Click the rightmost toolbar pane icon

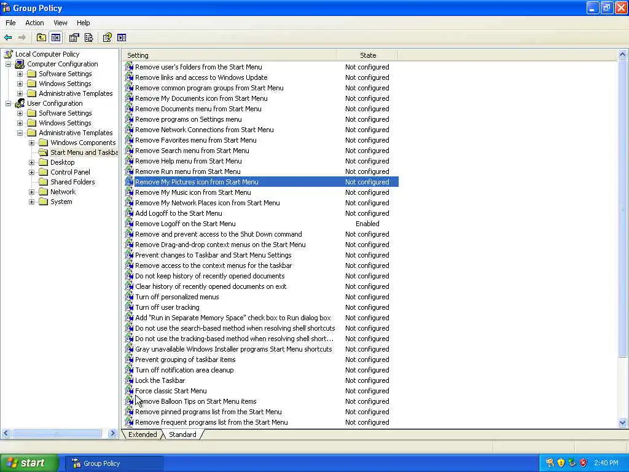click(x=122, y=37)
